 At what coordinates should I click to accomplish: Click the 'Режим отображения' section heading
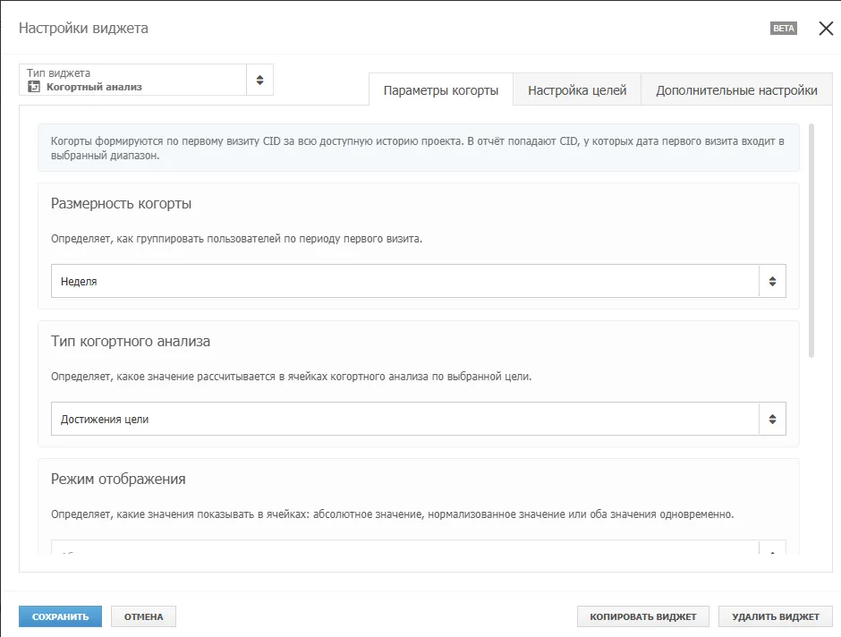pyautogui.click(x=118, y=479)
